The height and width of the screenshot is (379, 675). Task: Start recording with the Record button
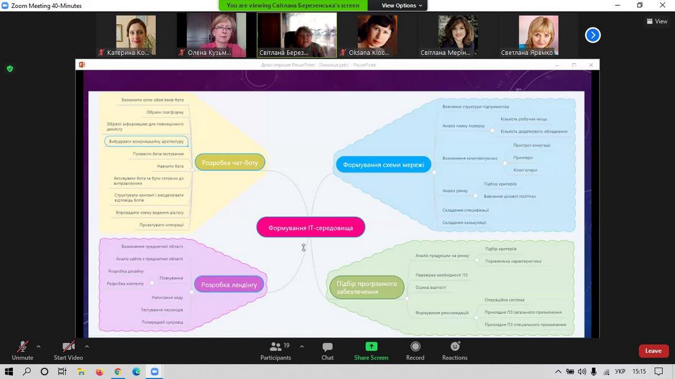tap(415, 350)
